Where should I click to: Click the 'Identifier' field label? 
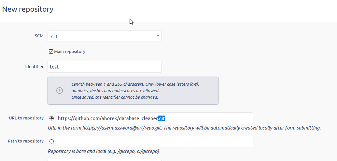pos(34,67)
